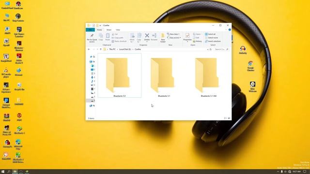Screen dimensions: 310x174
Task: Show hidden system tray icons
Action: 278,172
